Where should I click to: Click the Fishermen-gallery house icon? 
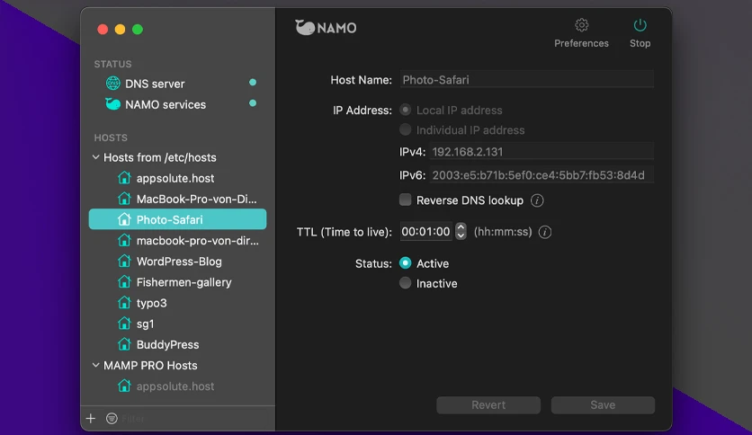tap(124, 281)
